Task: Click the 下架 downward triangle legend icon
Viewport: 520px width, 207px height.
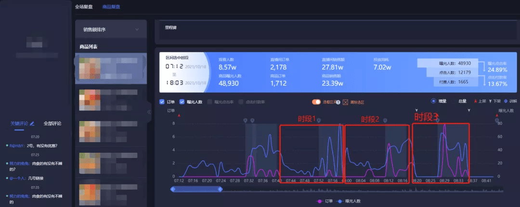Action: [x=490, y=102]
